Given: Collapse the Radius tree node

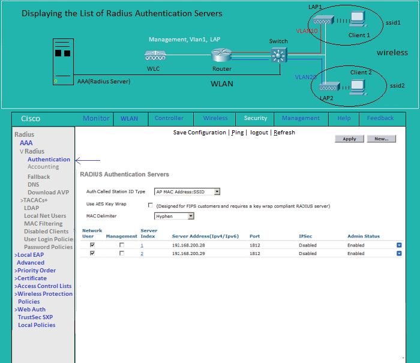Looking at the screenshot, I should (22, 152).
